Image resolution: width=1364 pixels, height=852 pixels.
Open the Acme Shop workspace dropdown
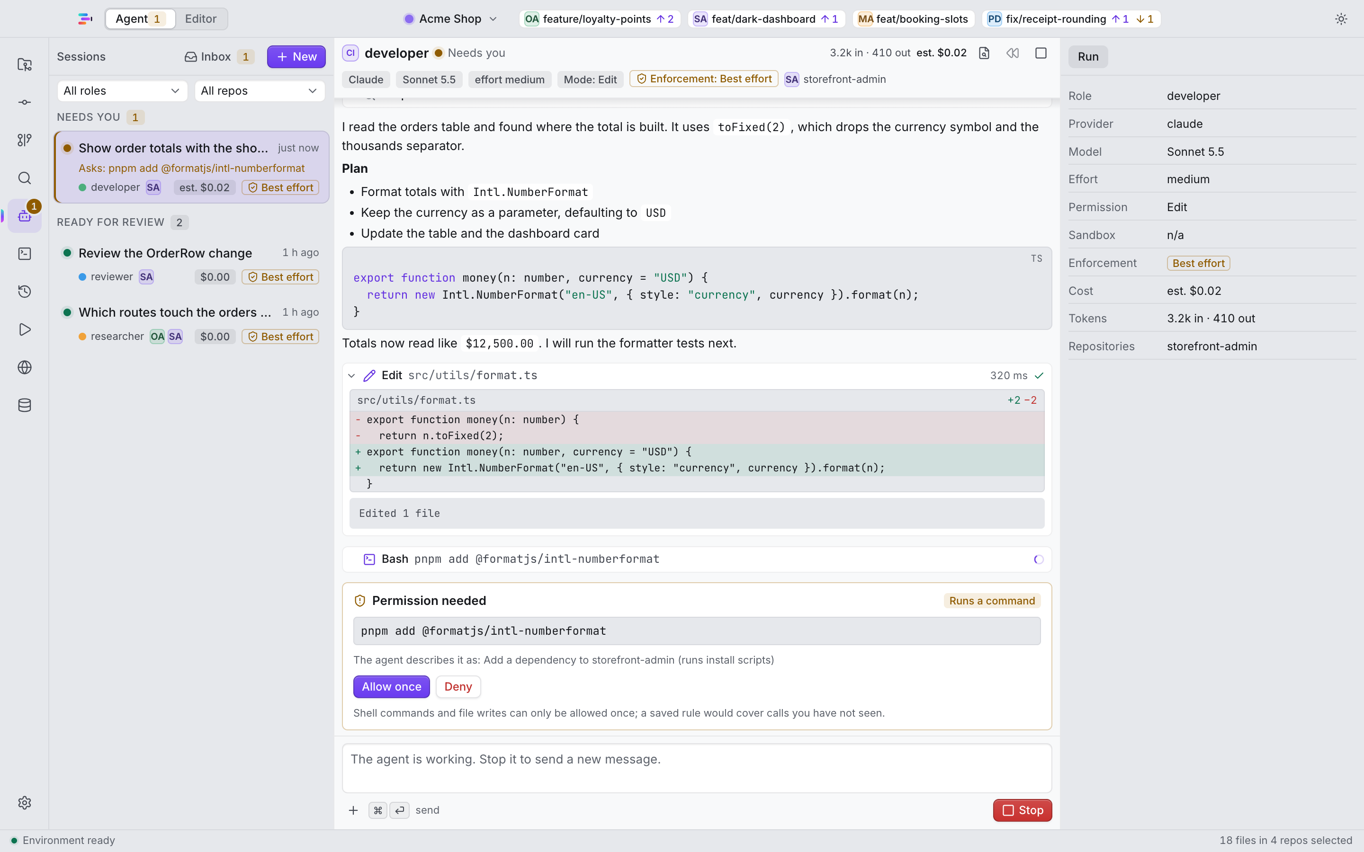coord(450,18)
